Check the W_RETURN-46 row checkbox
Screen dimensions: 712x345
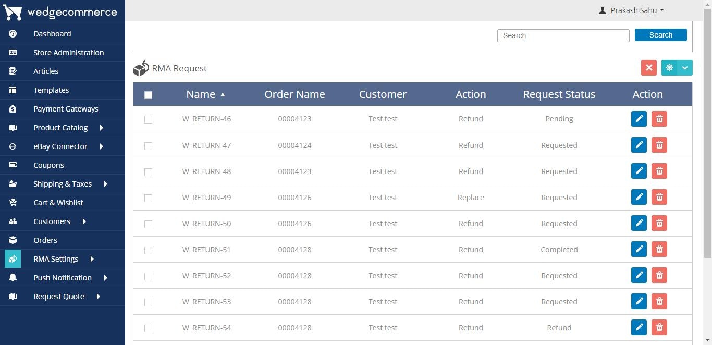[x=148, y=119]
